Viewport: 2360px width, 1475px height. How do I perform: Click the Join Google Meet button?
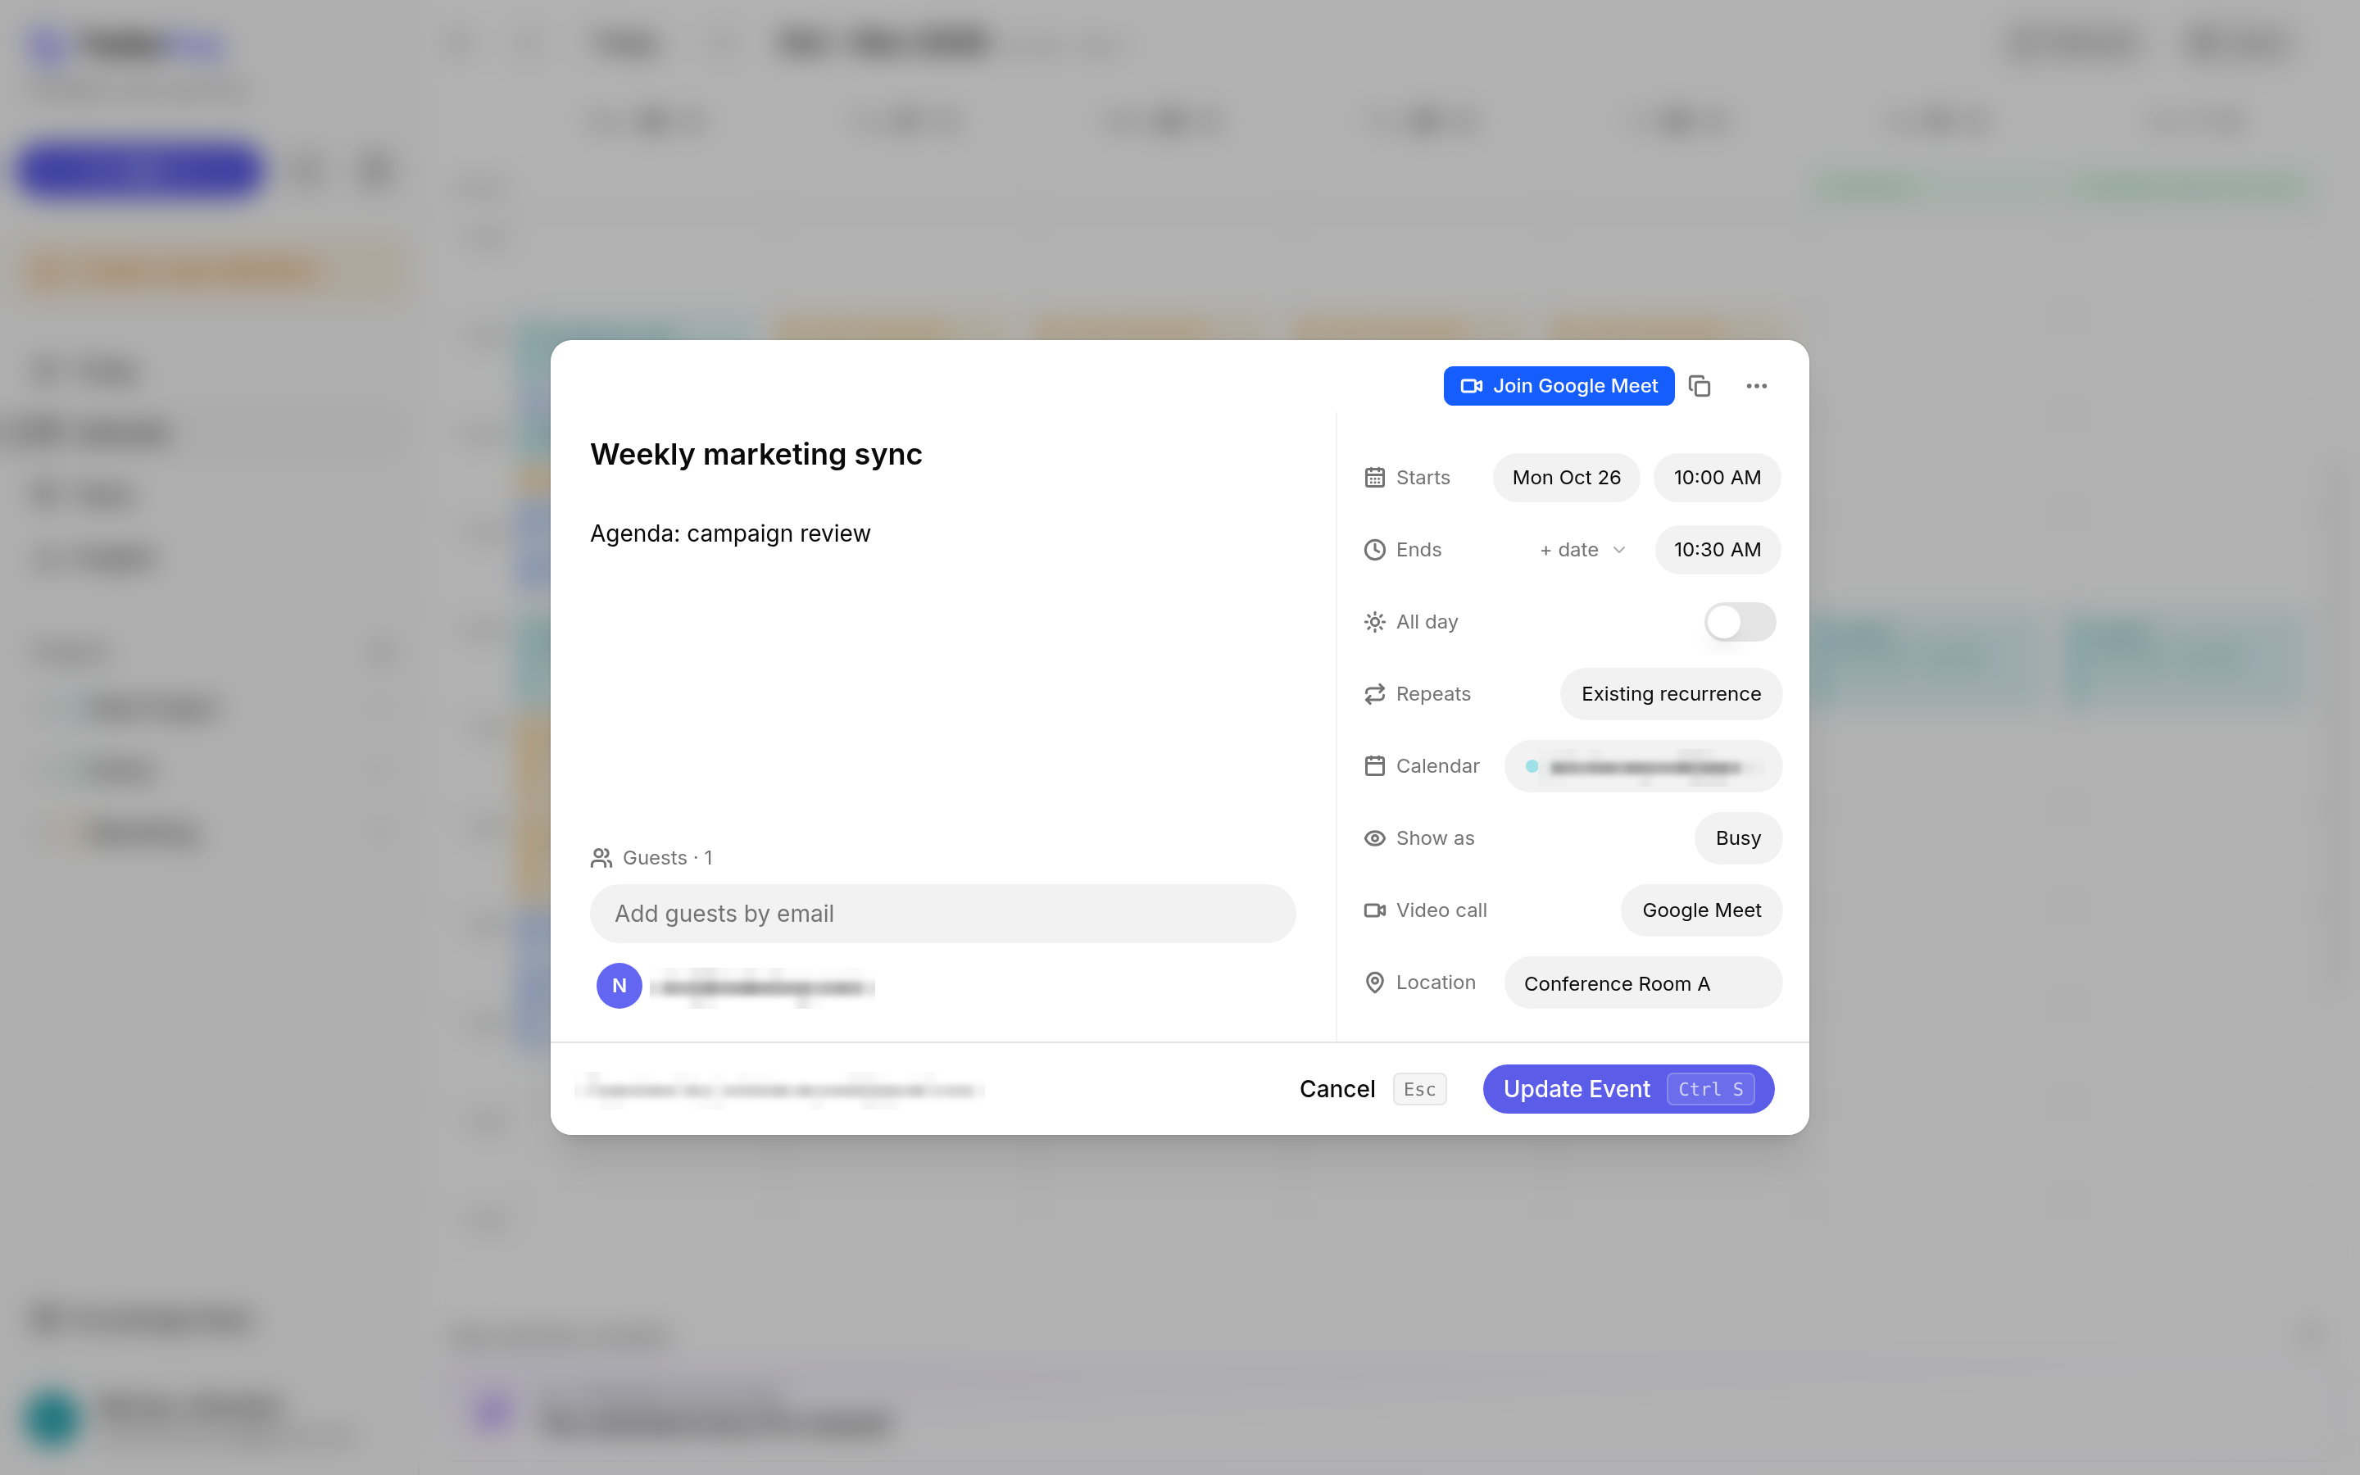(x=1559, y=386)
